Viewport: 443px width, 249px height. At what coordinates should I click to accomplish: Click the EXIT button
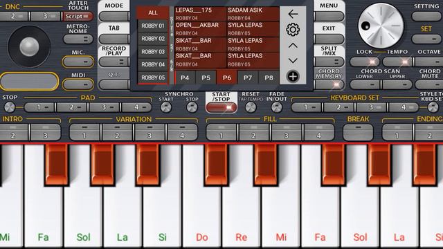[x=329, y=39]
